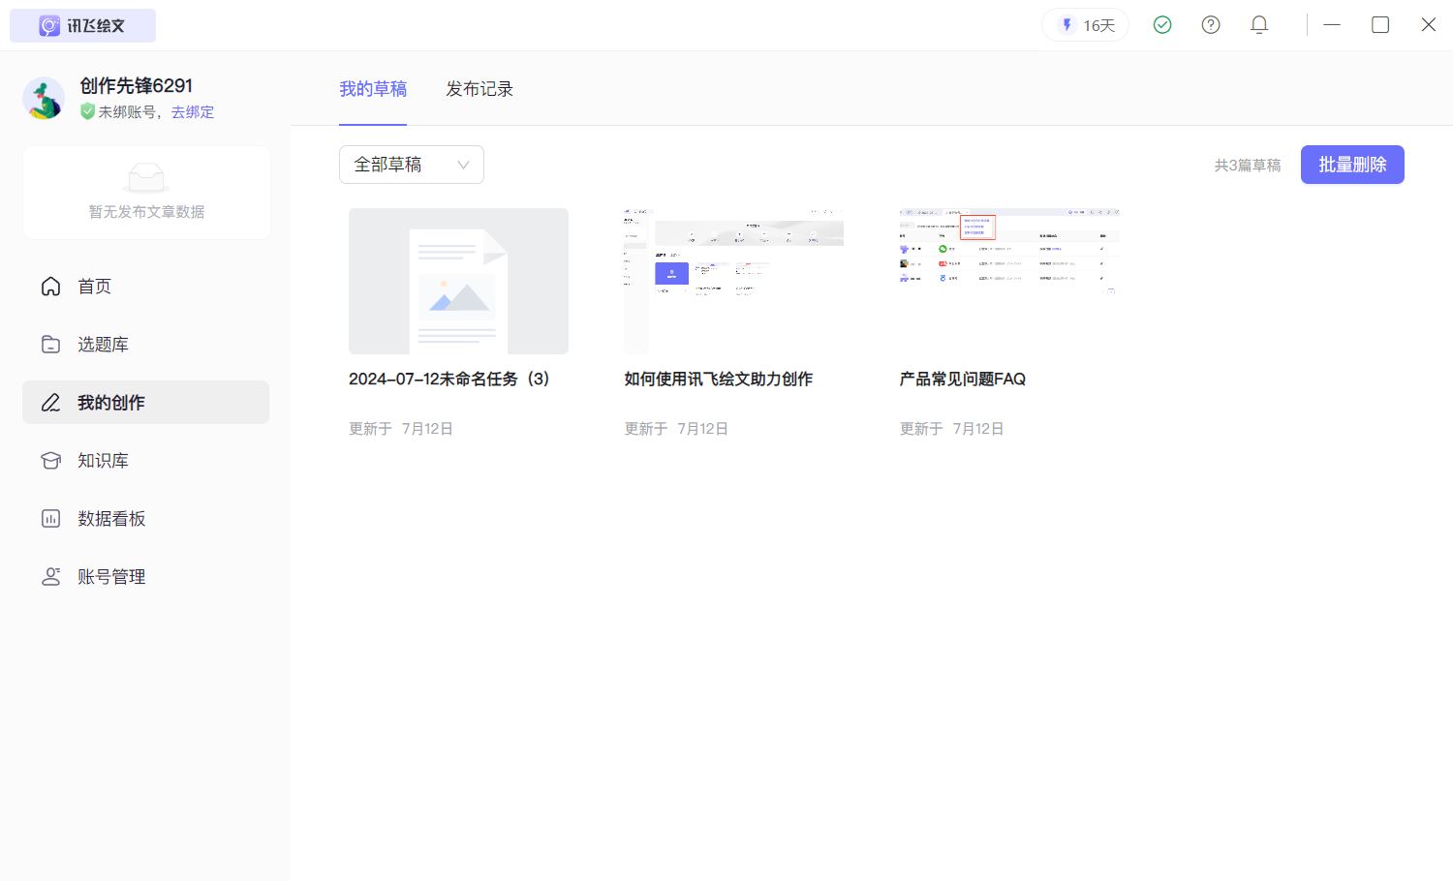Click the title 如何使用讯飞绘文助力创作
This screenshot has width=1453, height=881.
[x=719, y=380]
